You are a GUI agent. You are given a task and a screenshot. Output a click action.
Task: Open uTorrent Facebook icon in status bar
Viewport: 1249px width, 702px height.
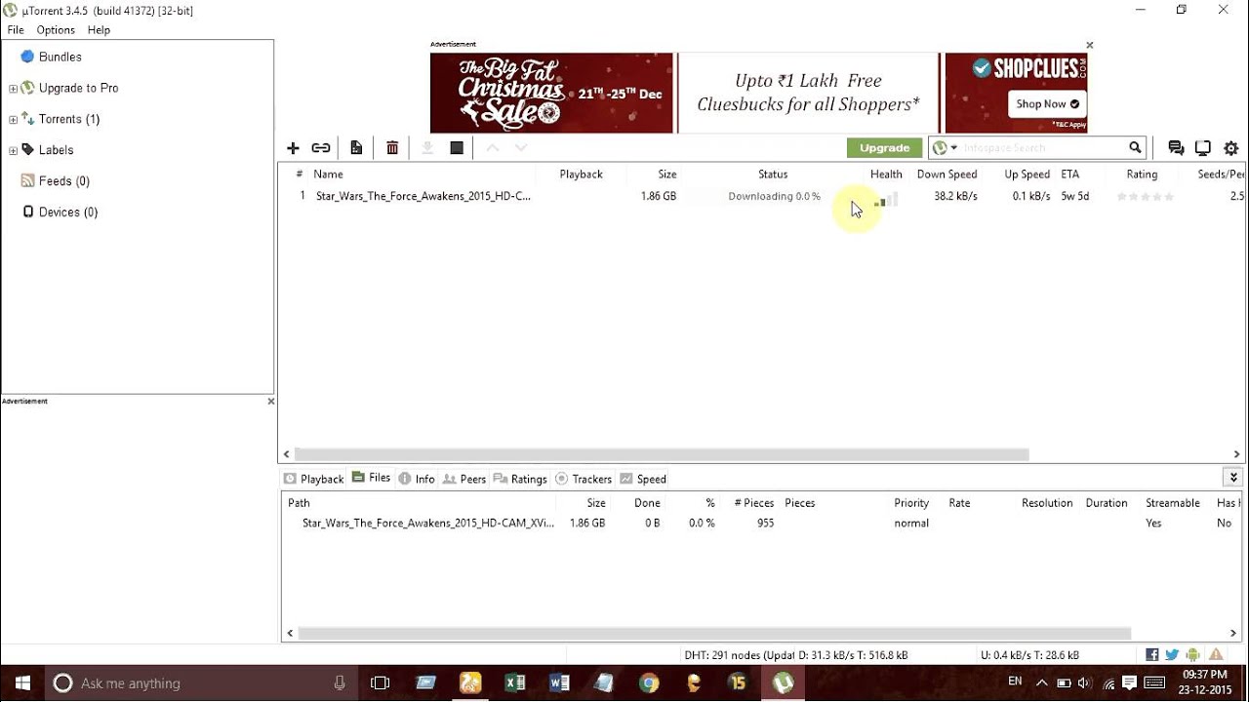(x=1152, y=655)
